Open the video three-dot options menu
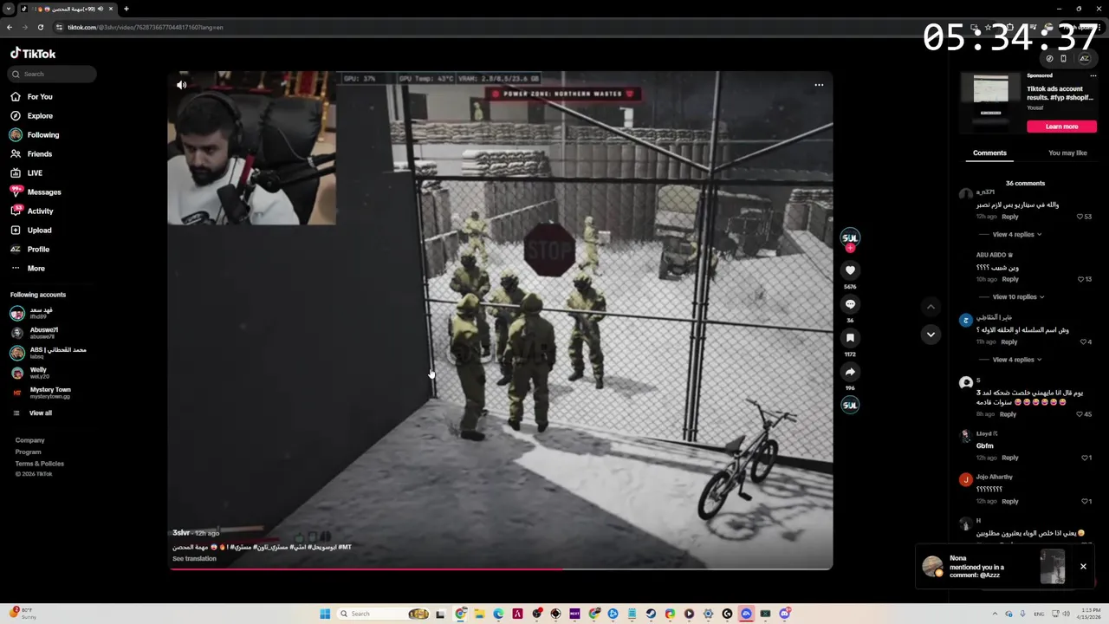 pos(819,85)
